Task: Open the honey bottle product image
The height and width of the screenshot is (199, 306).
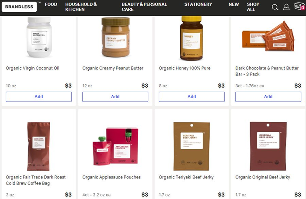Action: pyautogui.click(x=191, y=38)
